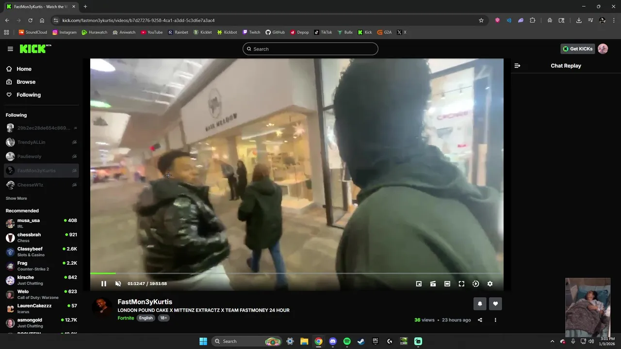This screenshot has height=349, width=621.
Task: Collapse the Chat Replay panel
Action: coord(517,65)
